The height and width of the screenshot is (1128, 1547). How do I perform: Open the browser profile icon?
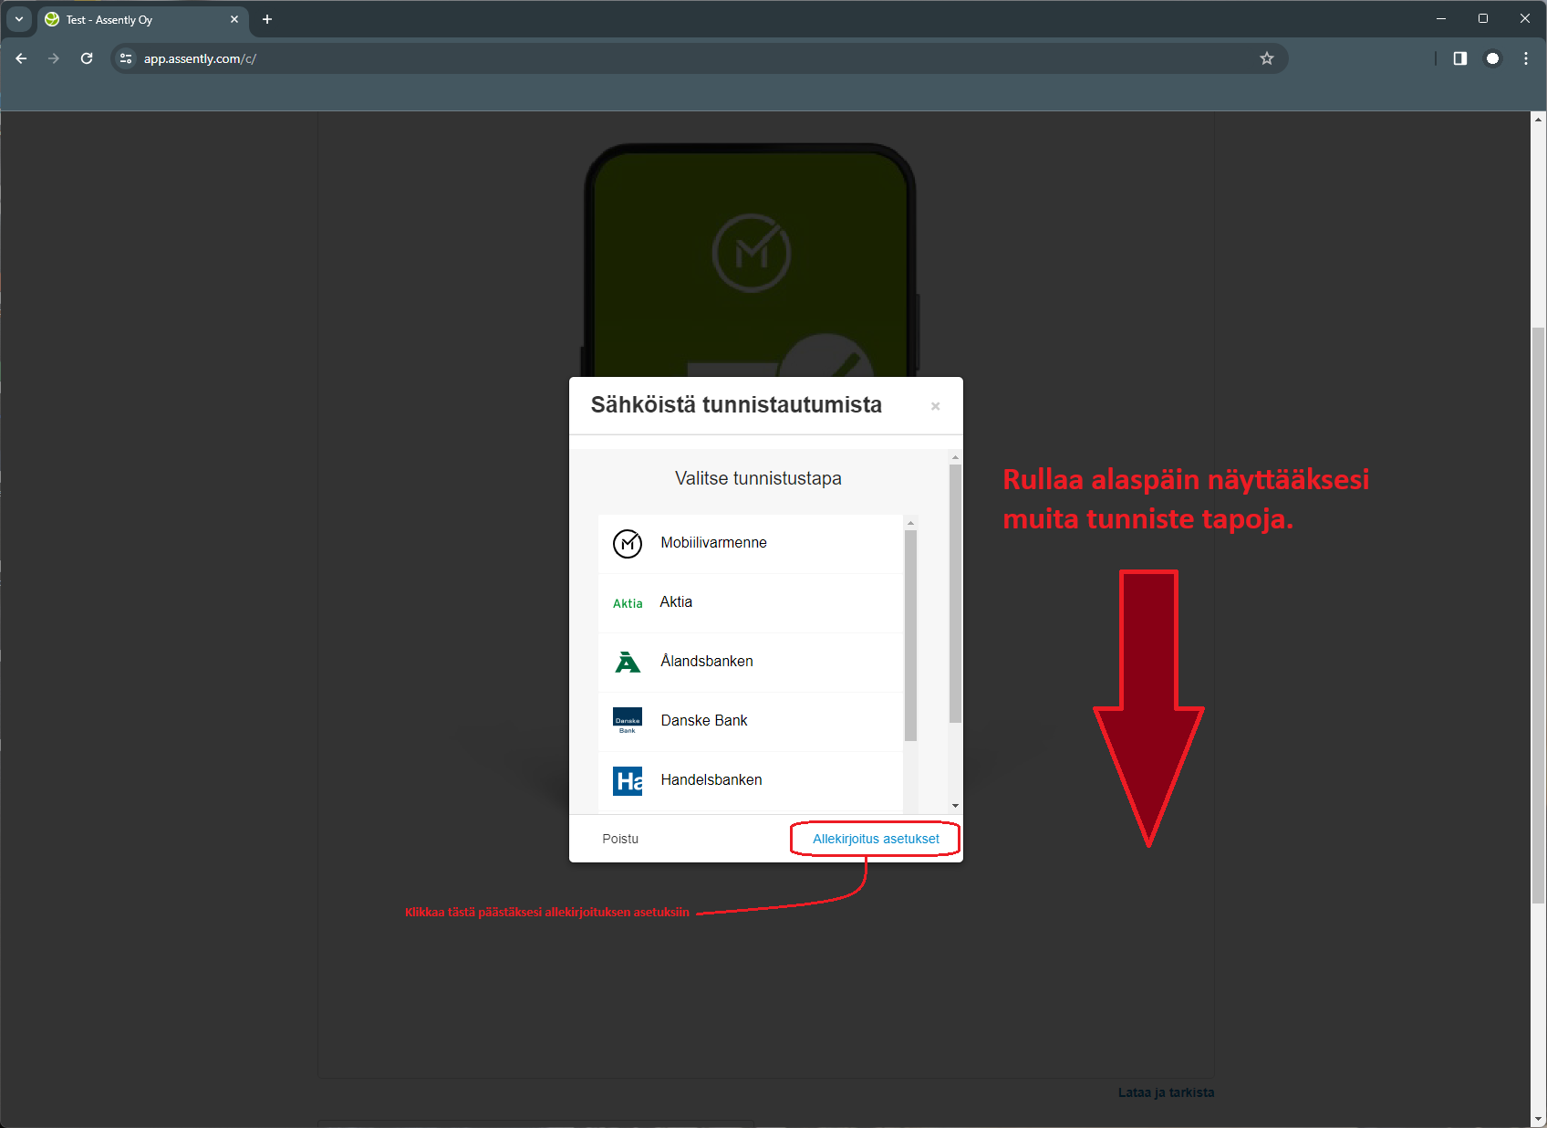coord(1493,58)
